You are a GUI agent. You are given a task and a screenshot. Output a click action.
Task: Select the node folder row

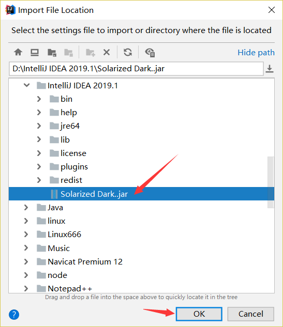[141, 275]
